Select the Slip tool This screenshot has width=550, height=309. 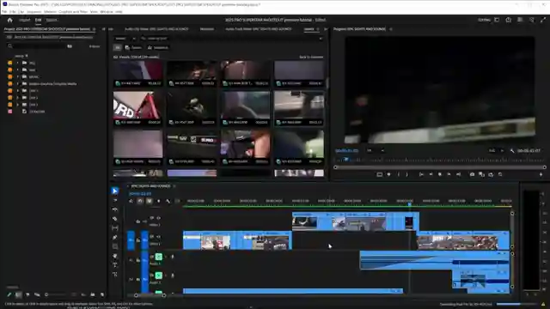pos(114,227)
